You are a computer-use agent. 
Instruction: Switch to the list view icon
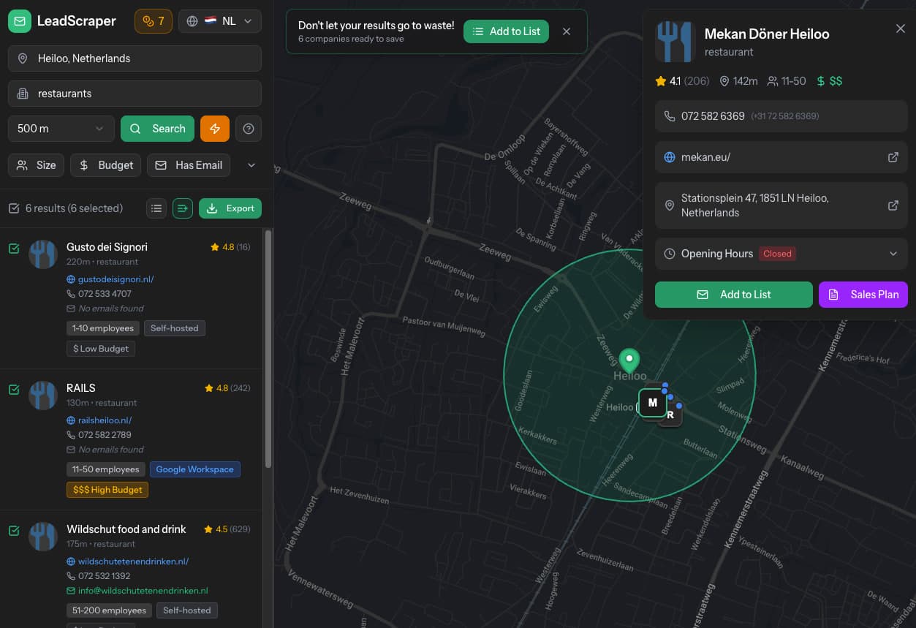pos(156,208)
